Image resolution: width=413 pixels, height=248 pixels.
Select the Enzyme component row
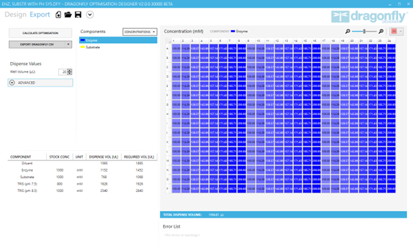click(118, 41)
